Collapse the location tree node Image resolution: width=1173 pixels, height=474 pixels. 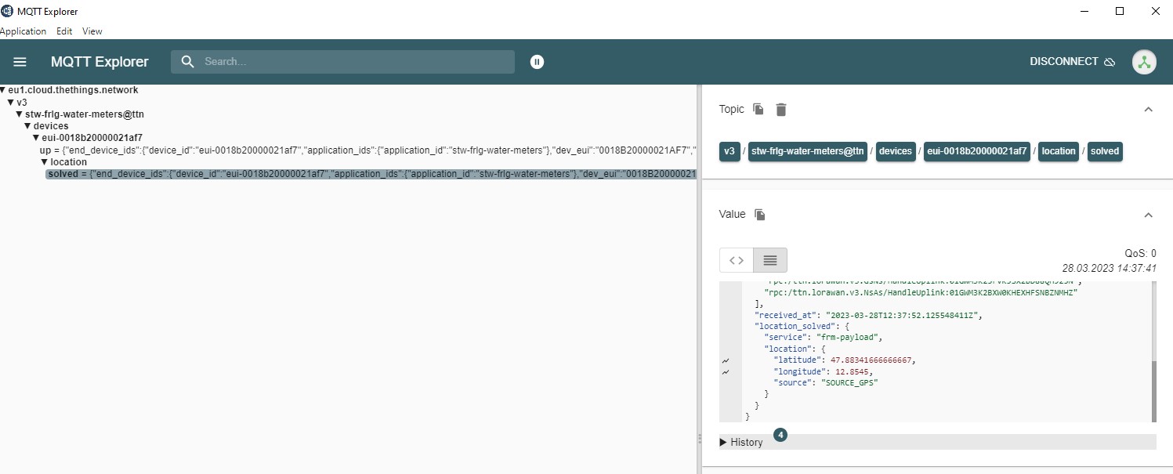click(45, 162)
